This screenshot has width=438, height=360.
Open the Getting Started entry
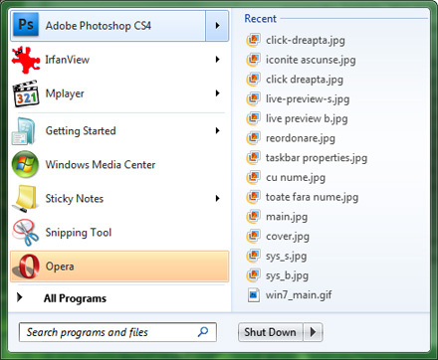[x=81, y=131]
